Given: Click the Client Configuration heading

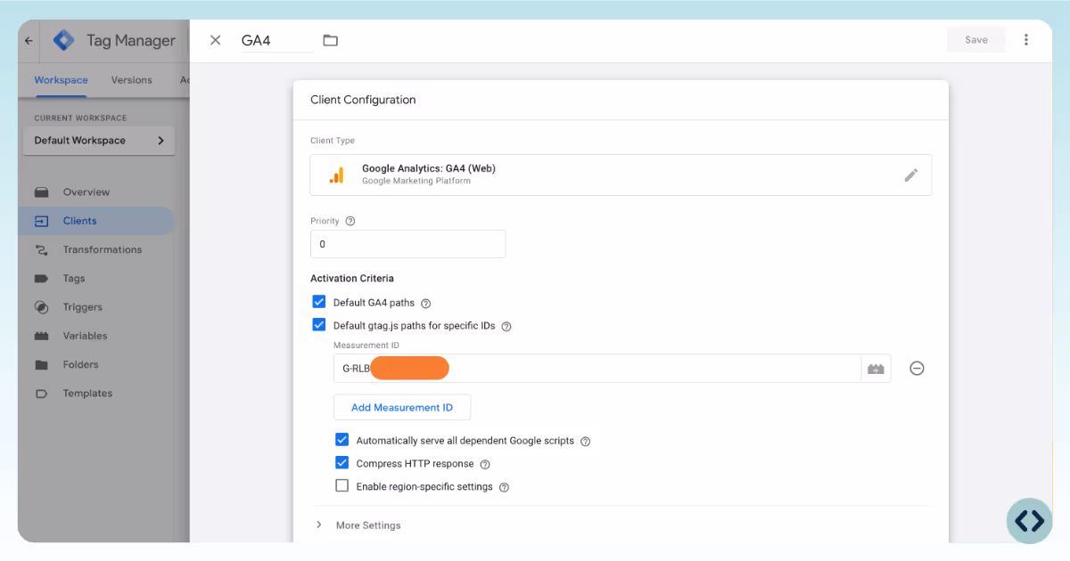Looking at the screenshot, I should click(363, 100).
